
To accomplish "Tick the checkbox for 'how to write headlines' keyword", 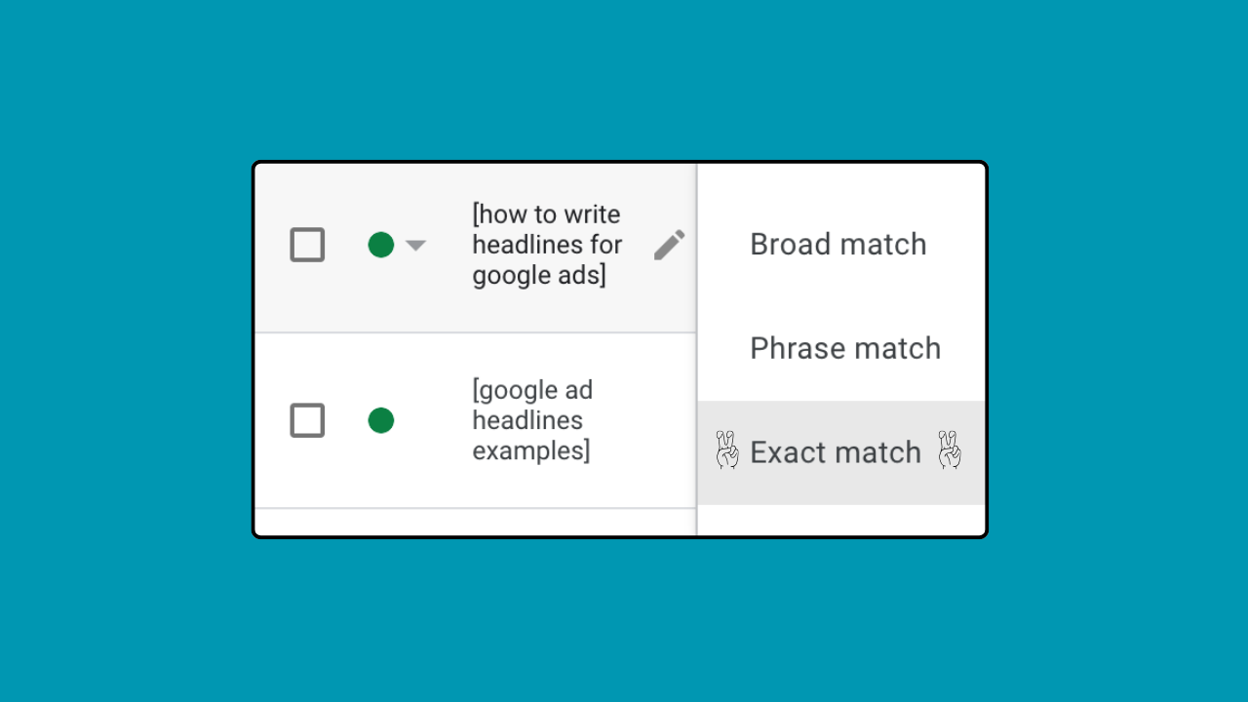I will pos(307,245).
